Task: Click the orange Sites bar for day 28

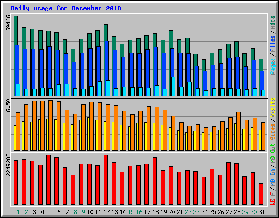Action: tap(239, 131)
